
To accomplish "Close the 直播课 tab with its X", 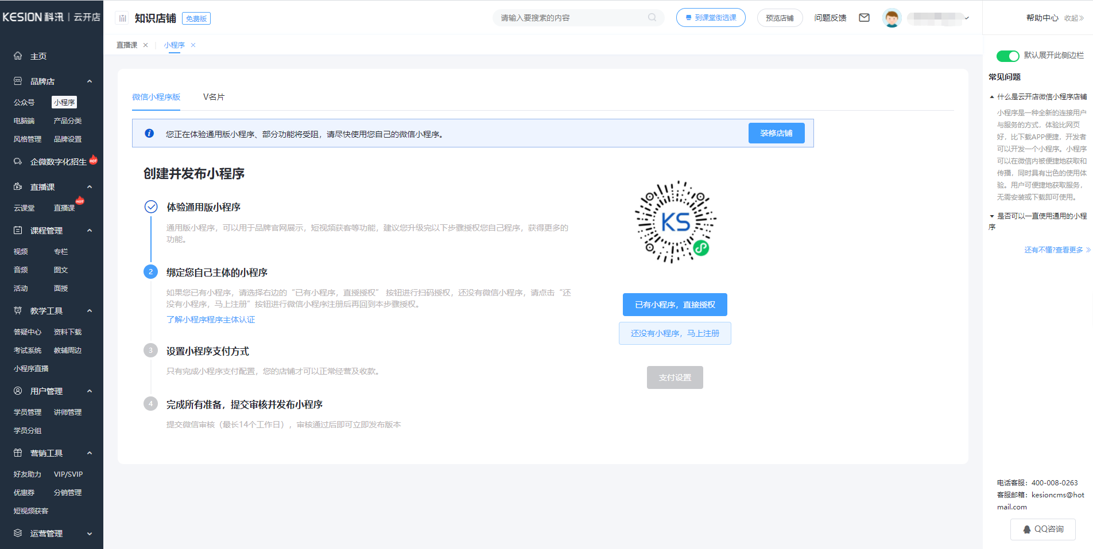I will (x=145, y=45).
